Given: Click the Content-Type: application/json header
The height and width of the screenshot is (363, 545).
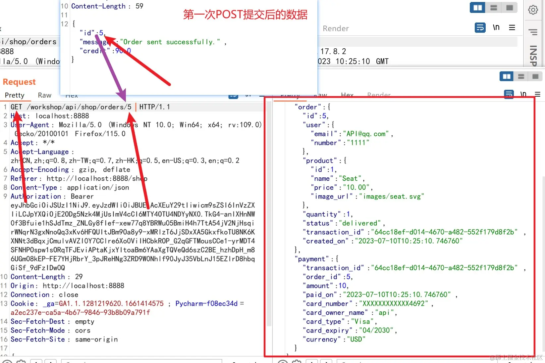Looking at the screenshot, I should tap(70, 187).
